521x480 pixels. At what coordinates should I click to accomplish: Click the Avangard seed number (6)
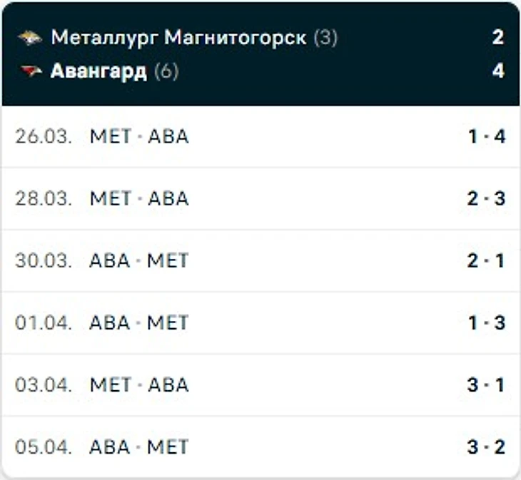(166, 71)
